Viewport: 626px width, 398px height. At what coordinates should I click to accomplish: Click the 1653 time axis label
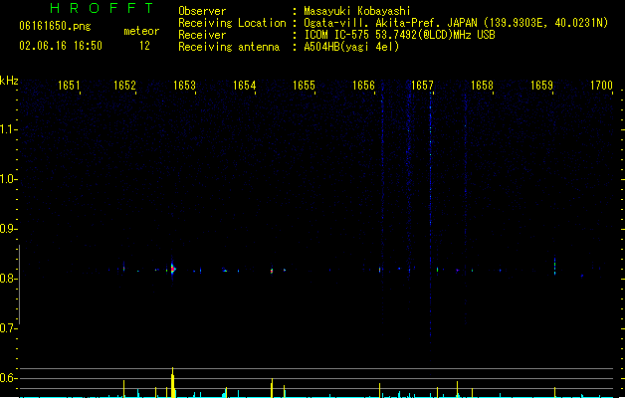184,86
